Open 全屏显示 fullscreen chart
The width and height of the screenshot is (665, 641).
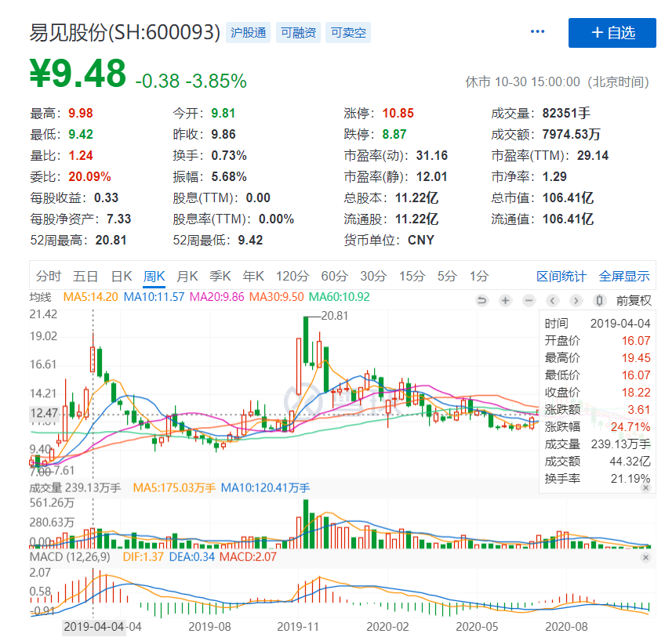(624, 277)
